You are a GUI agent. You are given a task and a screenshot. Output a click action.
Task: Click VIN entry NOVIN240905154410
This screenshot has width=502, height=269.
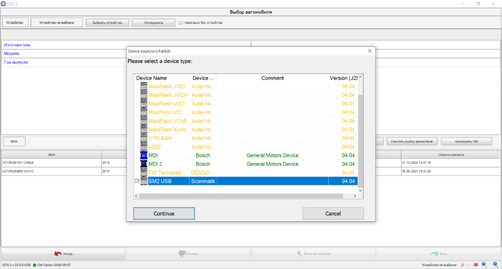[x=18, y=171]
